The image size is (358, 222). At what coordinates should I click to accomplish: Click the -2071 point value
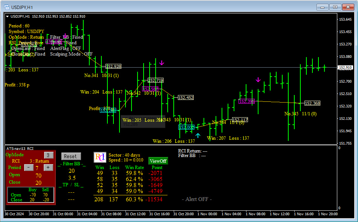click(155, 173)
